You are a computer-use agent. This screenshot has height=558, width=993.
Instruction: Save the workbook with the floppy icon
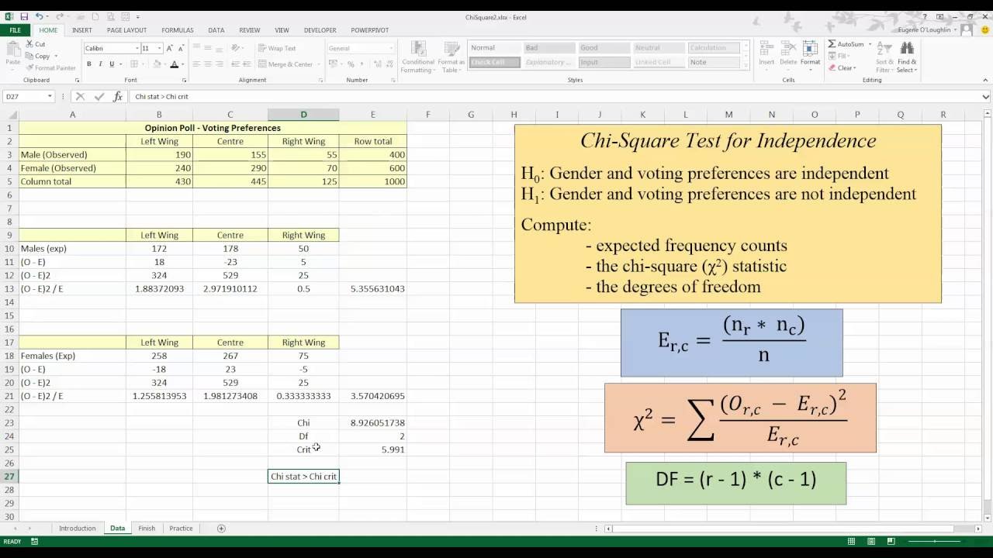pyautogui.click(x=24, y=16)
